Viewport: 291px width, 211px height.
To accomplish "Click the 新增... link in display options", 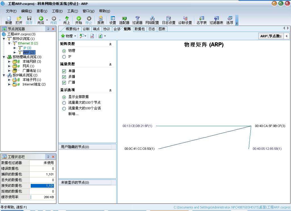I will [73, 114].
